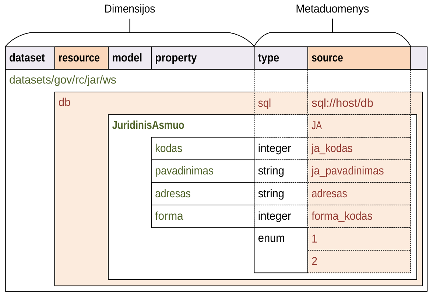
Task: Click the dataset column header
Action: 27,58
